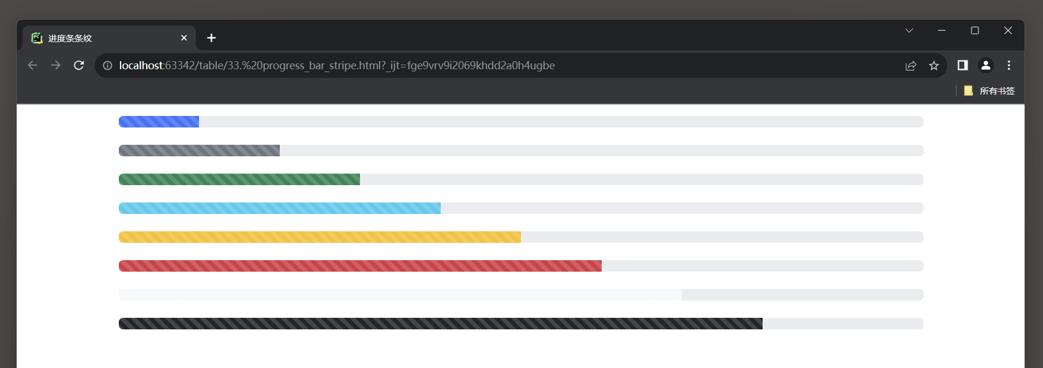Open the user profile menu
The height and width of the screenshot is (368, 1043).
click(986, 65)
